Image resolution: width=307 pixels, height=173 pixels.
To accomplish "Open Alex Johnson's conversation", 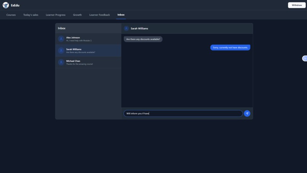I will point(88,39).
